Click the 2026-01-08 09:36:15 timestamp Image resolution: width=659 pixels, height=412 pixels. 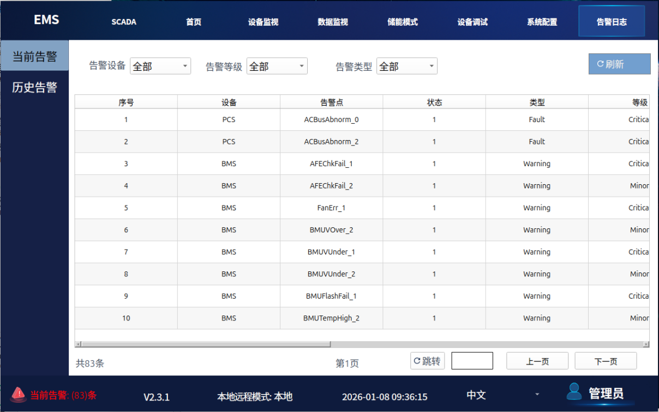pos(385,397)
